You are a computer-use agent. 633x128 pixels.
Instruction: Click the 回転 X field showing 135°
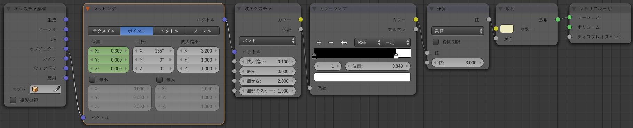(153, 51)
